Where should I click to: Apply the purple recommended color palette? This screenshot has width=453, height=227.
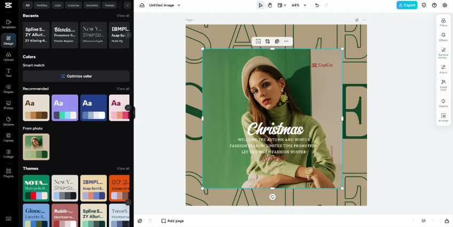tap(65, 108)
